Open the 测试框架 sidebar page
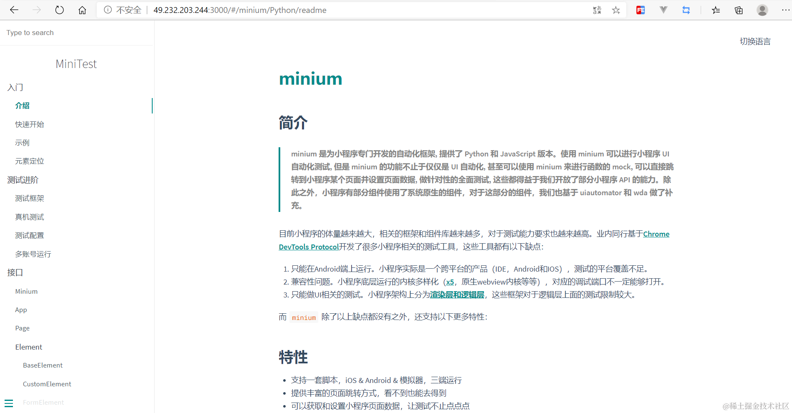792x413 pixels. pyautogui.click(x=30, y=198)
